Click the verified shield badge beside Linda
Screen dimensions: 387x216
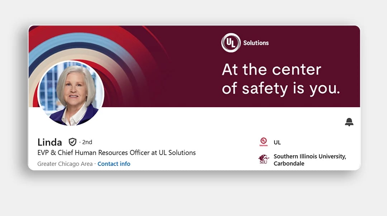tap(72, 141)
